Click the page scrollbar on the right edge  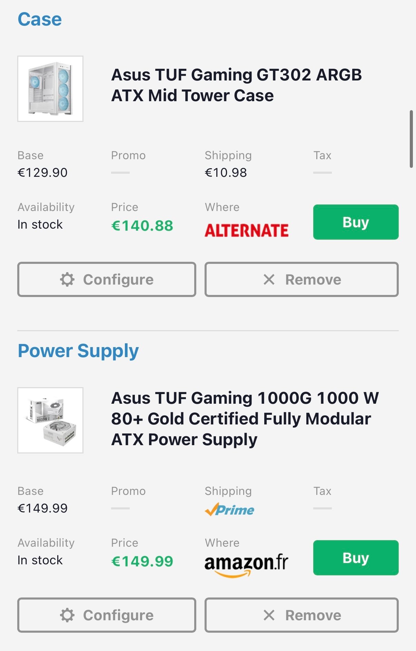pos(411,139)
